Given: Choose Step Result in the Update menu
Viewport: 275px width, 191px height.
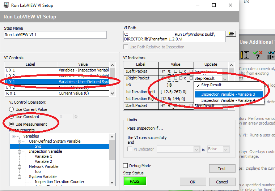Looking at the screenshot, I should [x=211, y=85].
